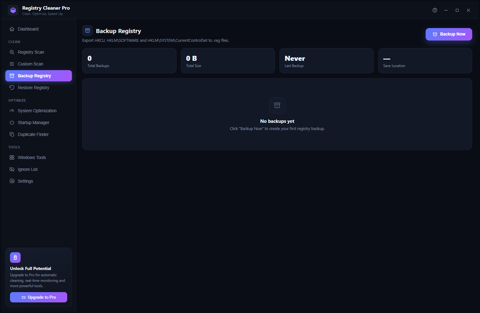The width and height of the screenshot is (480, 313).
Task: Open the help question mark icon
Action: click(x=435, y=10)
